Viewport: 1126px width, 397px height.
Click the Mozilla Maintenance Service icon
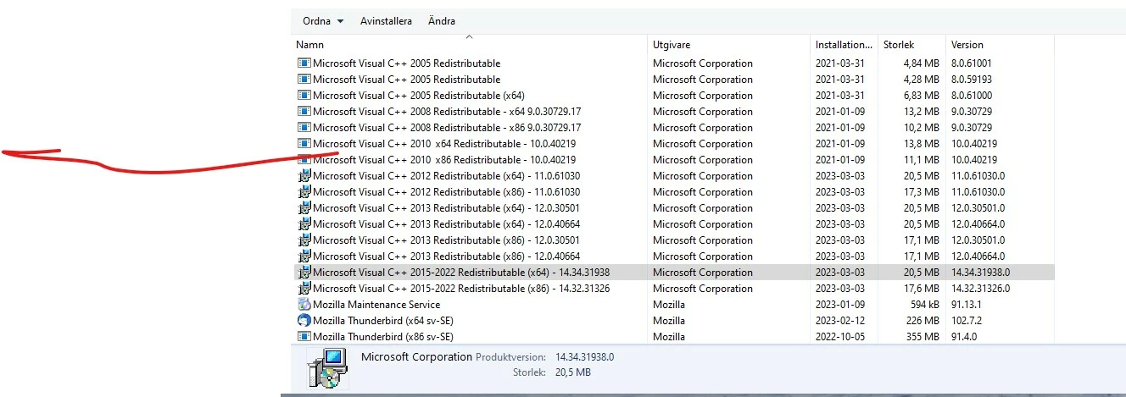[x=304, y=305]
